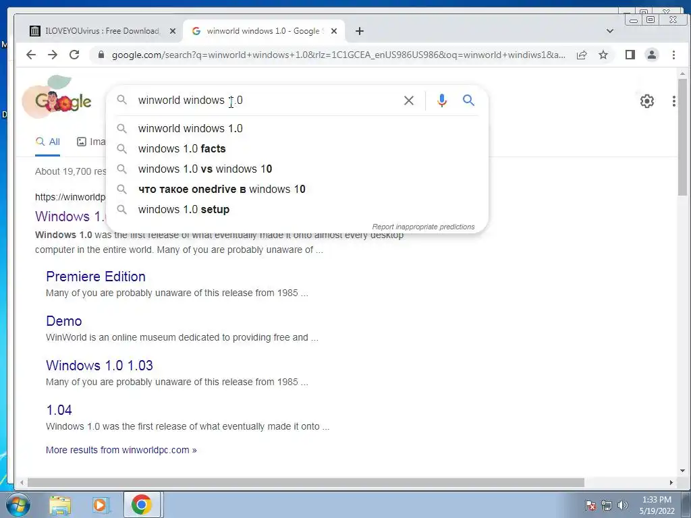This screenshot has height=518, width=691.
Task: Open the Chrome three-dot menu
Action: [x=673, y=55]
